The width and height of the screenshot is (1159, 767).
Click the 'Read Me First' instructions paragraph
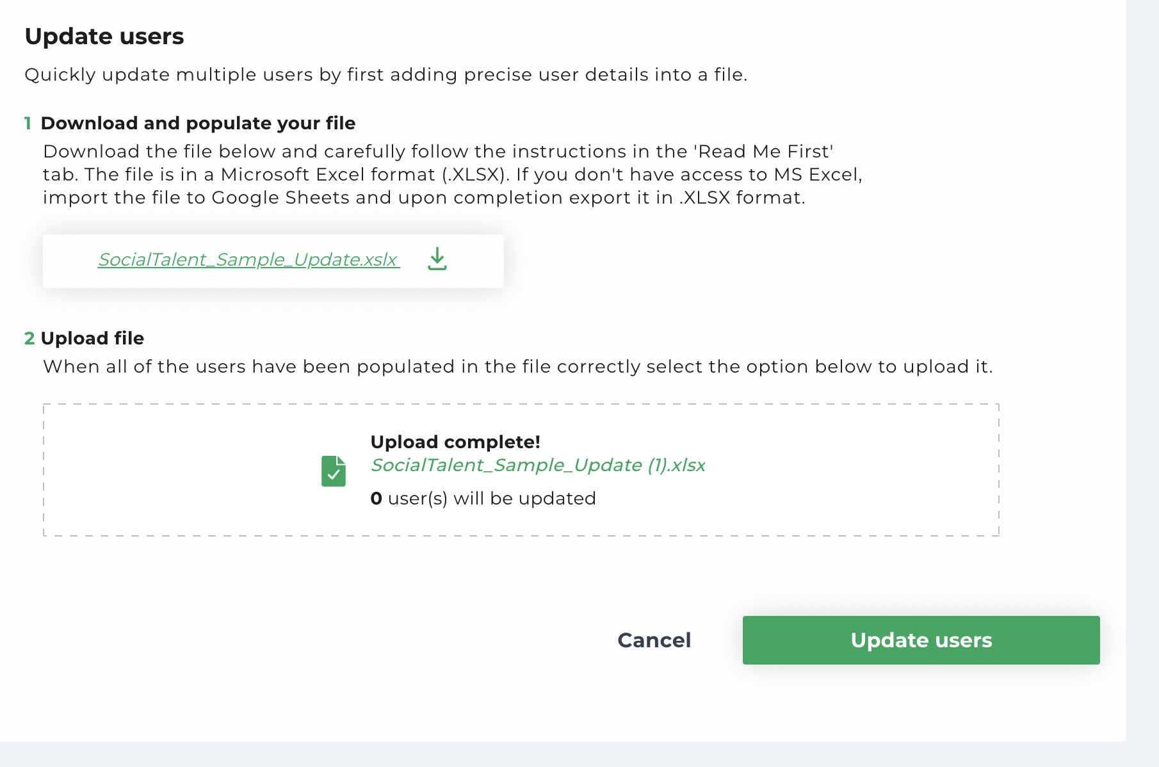point(453,174)
